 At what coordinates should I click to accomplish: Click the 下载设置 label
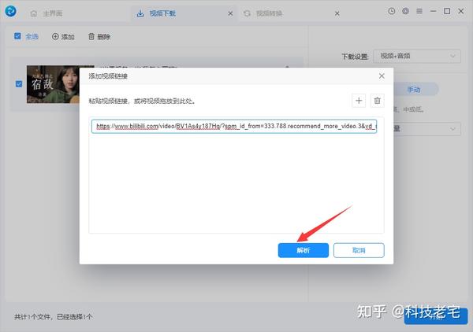coord(355,57)
